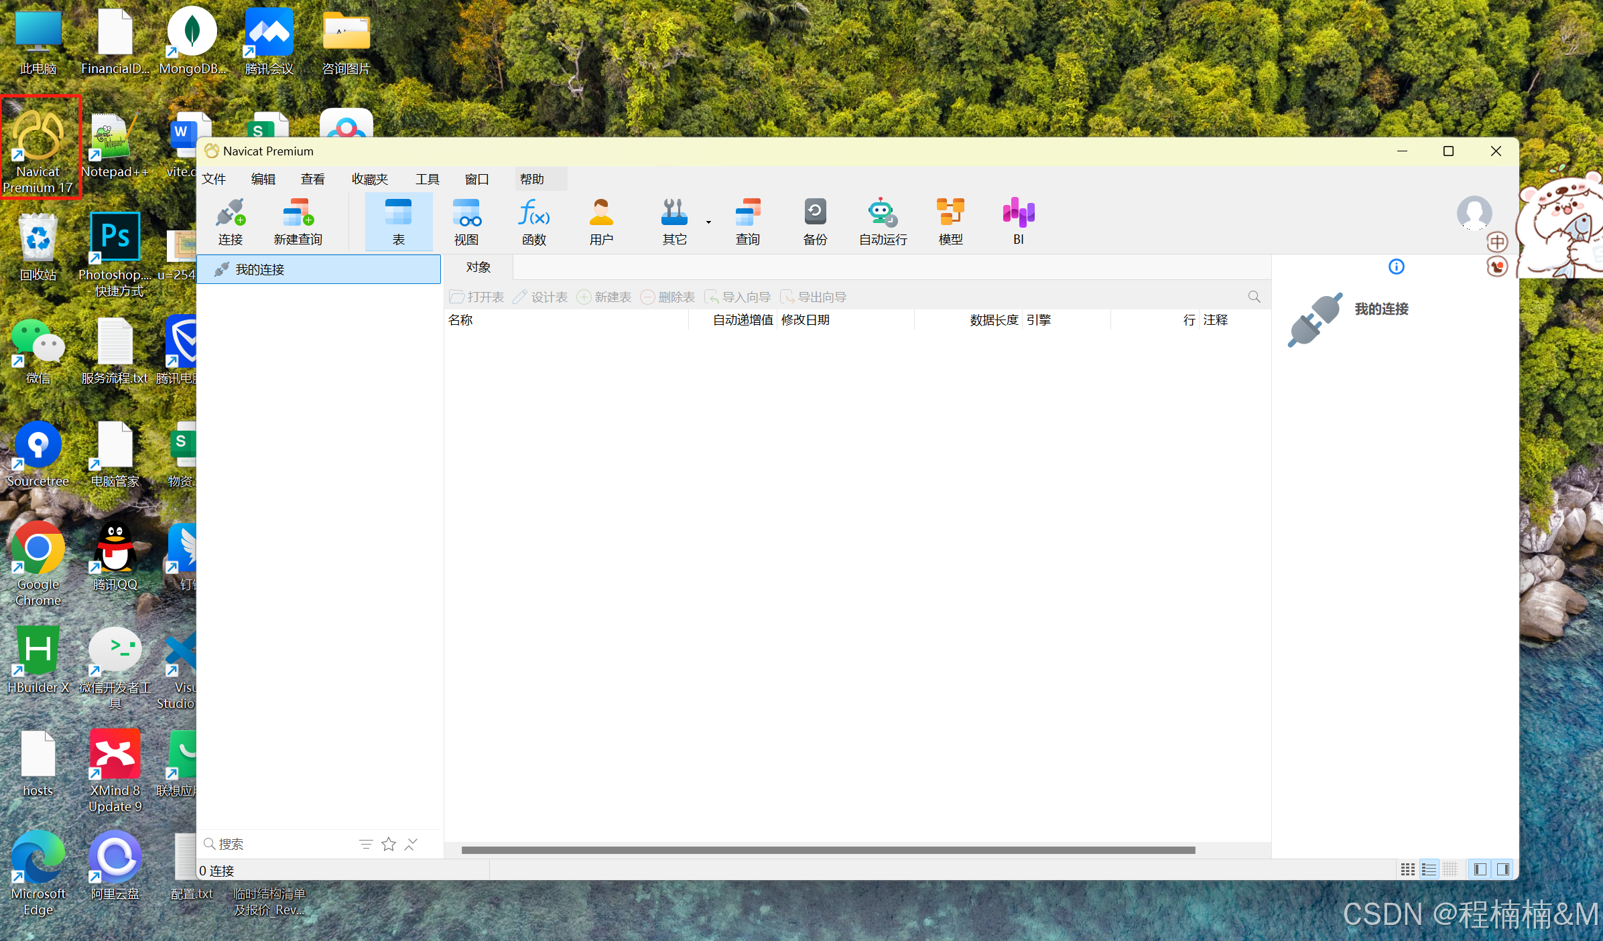Open the 微信 desktop shortcut

point(38,351)
